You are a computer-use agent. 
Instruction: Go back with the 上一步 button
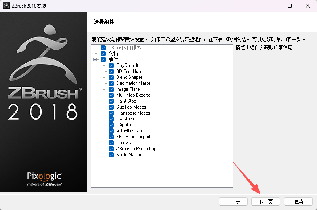[x=233, y=202]
